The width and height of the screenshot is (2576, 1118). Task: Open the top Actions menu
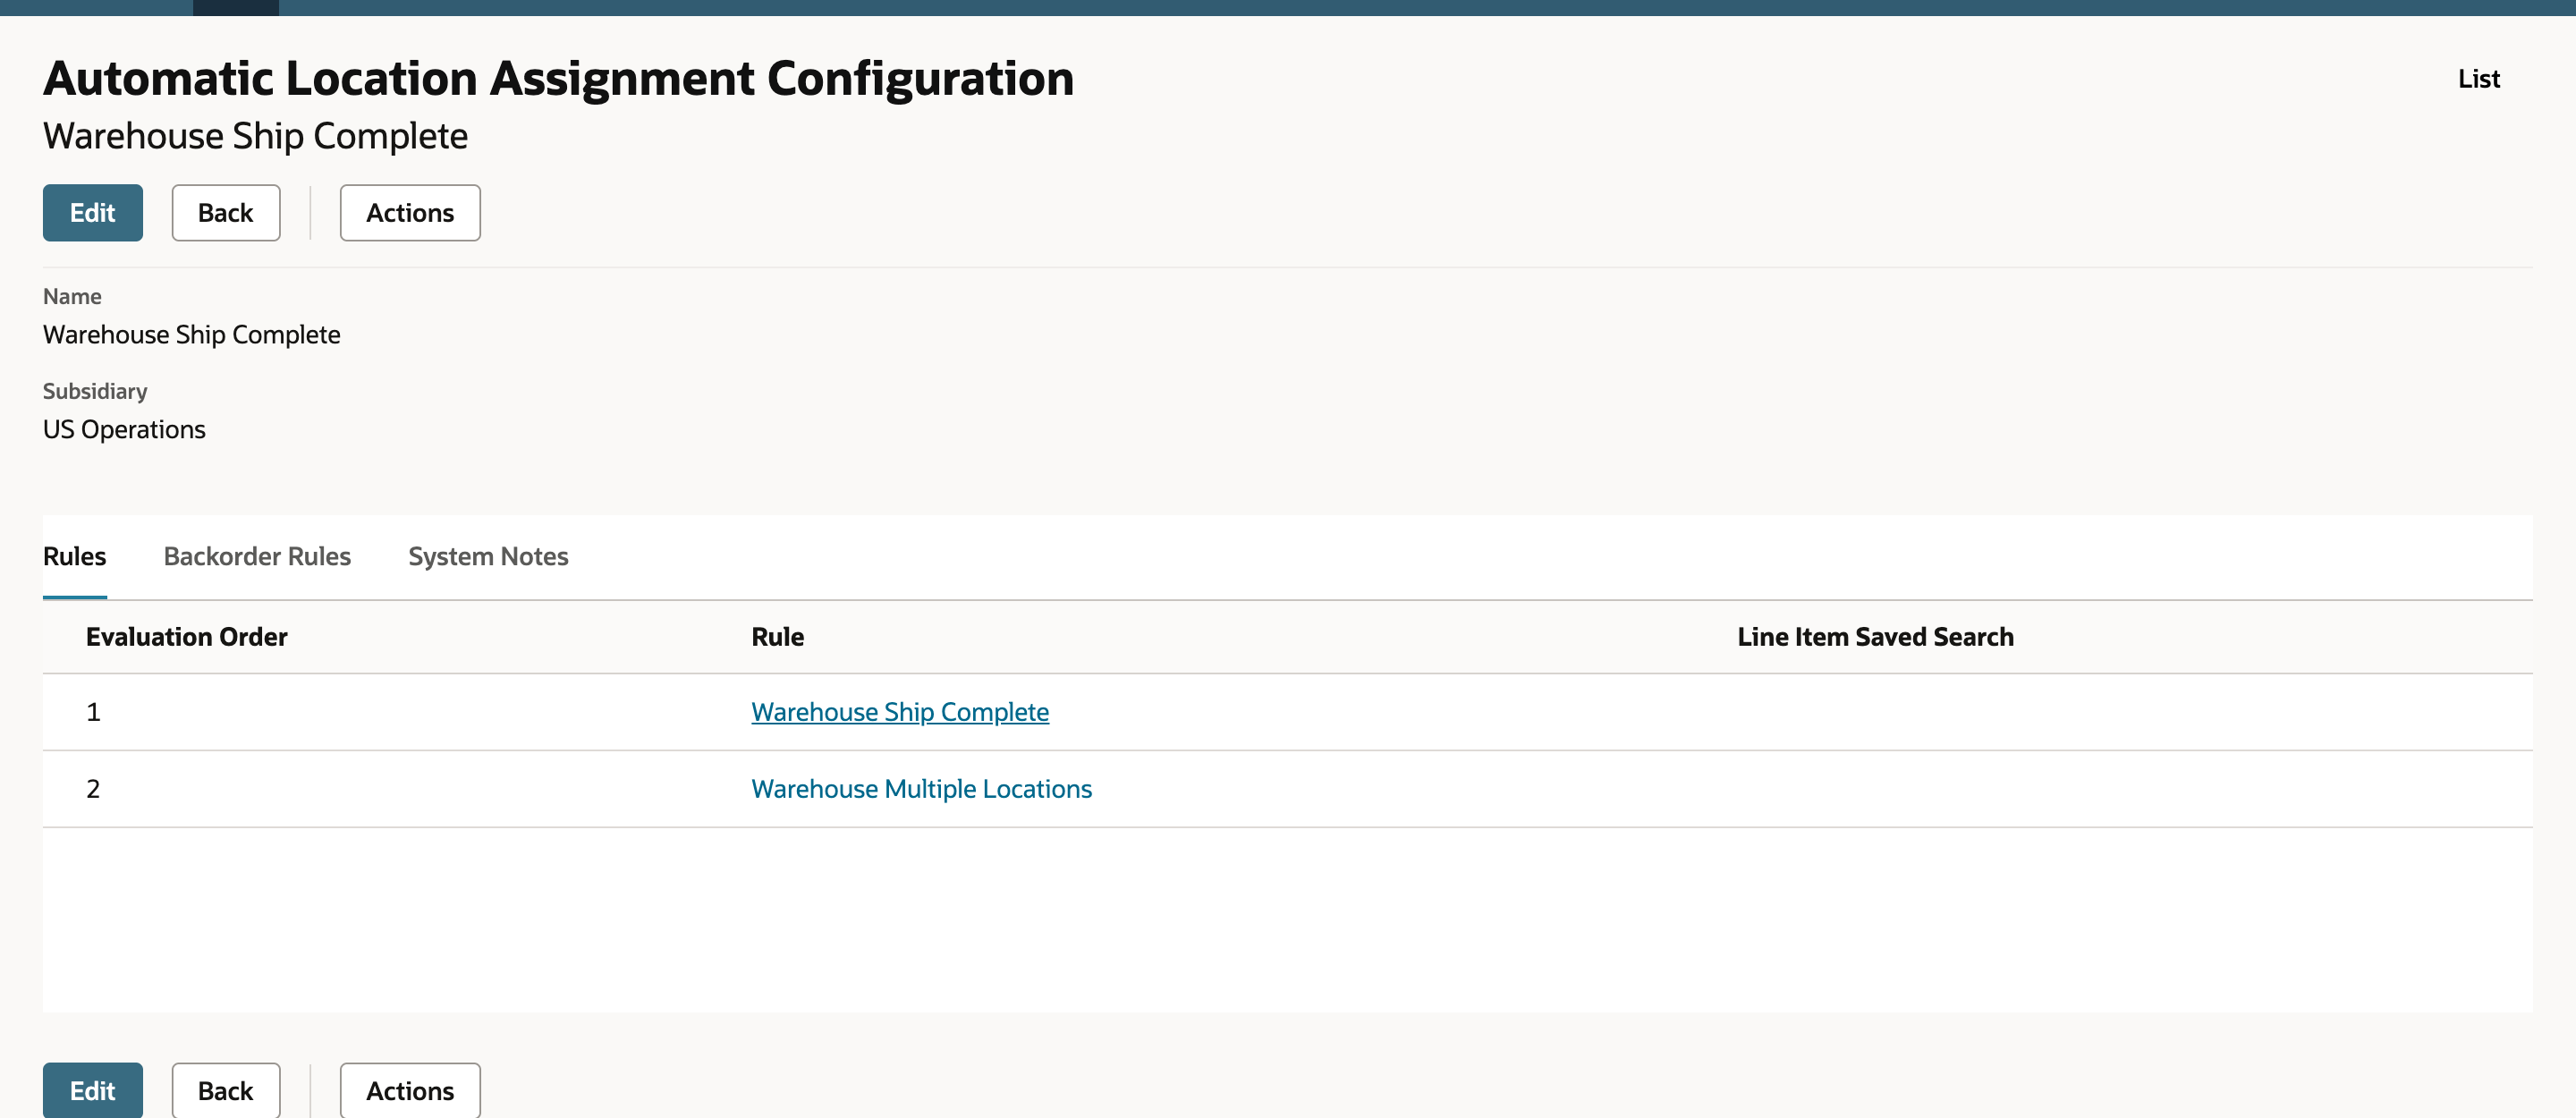click(410, 212)
